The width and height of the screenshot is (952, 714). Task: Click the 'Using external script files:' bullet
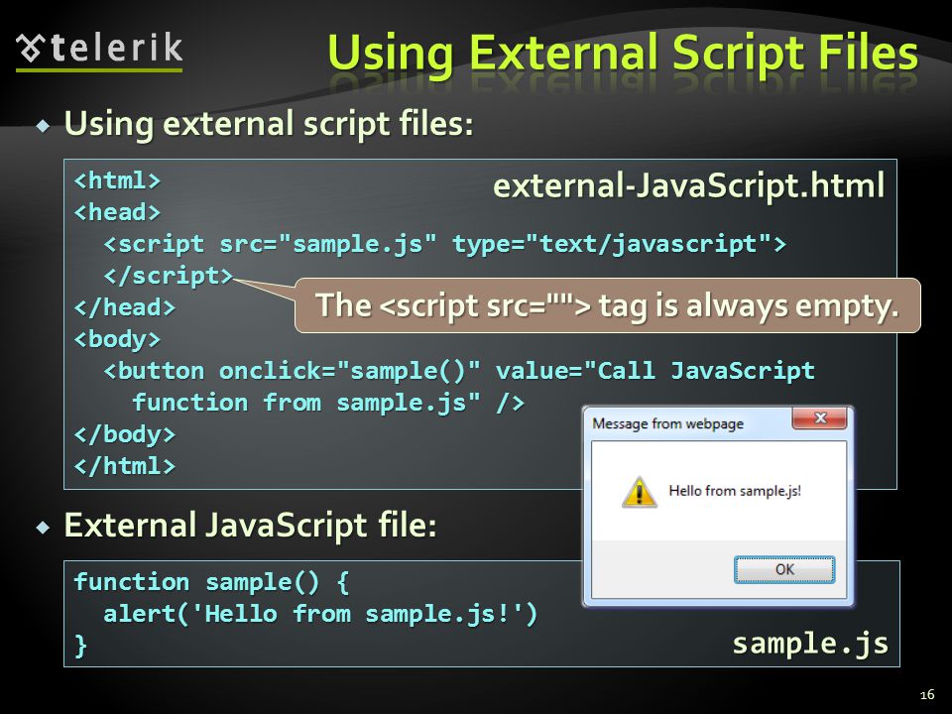coord(269,124)
